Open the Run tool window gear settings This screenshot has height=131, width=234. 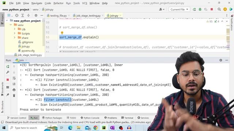point(221,60)
